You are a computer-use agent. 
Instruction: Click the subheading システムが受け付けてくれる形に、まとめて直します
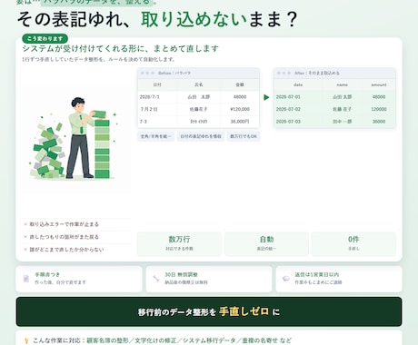[x=120, y=49]
